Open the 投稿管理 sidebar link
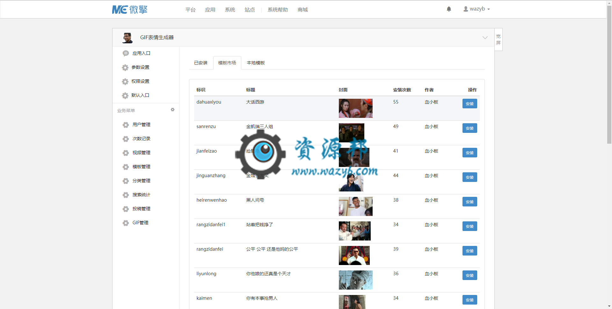Image resolution: width=612 pixels, height=309 pixels. [x=141, y=209]
